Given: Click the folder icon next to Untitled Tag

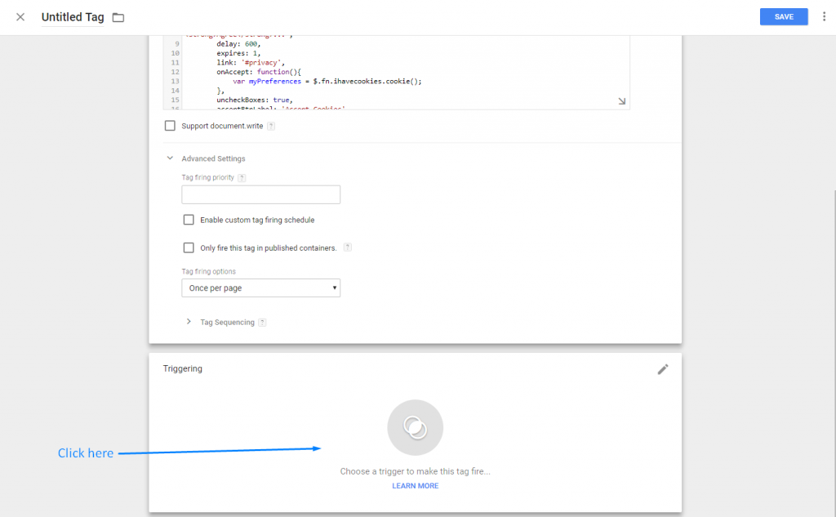Looking at the screenshot, I should pyautogui.click(x=118, y=18).
